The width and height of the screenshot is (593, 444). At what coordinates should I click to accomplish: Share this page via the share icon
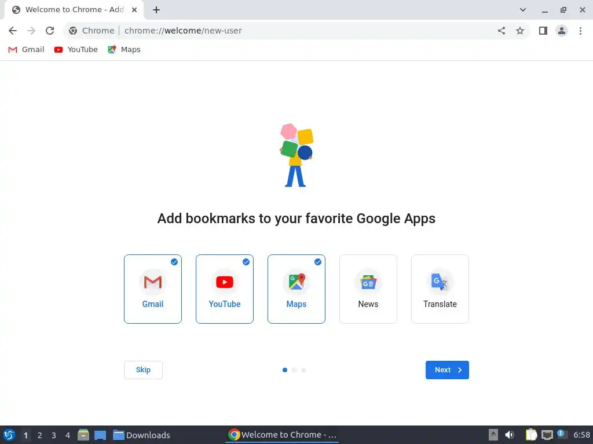pos(502,31)
